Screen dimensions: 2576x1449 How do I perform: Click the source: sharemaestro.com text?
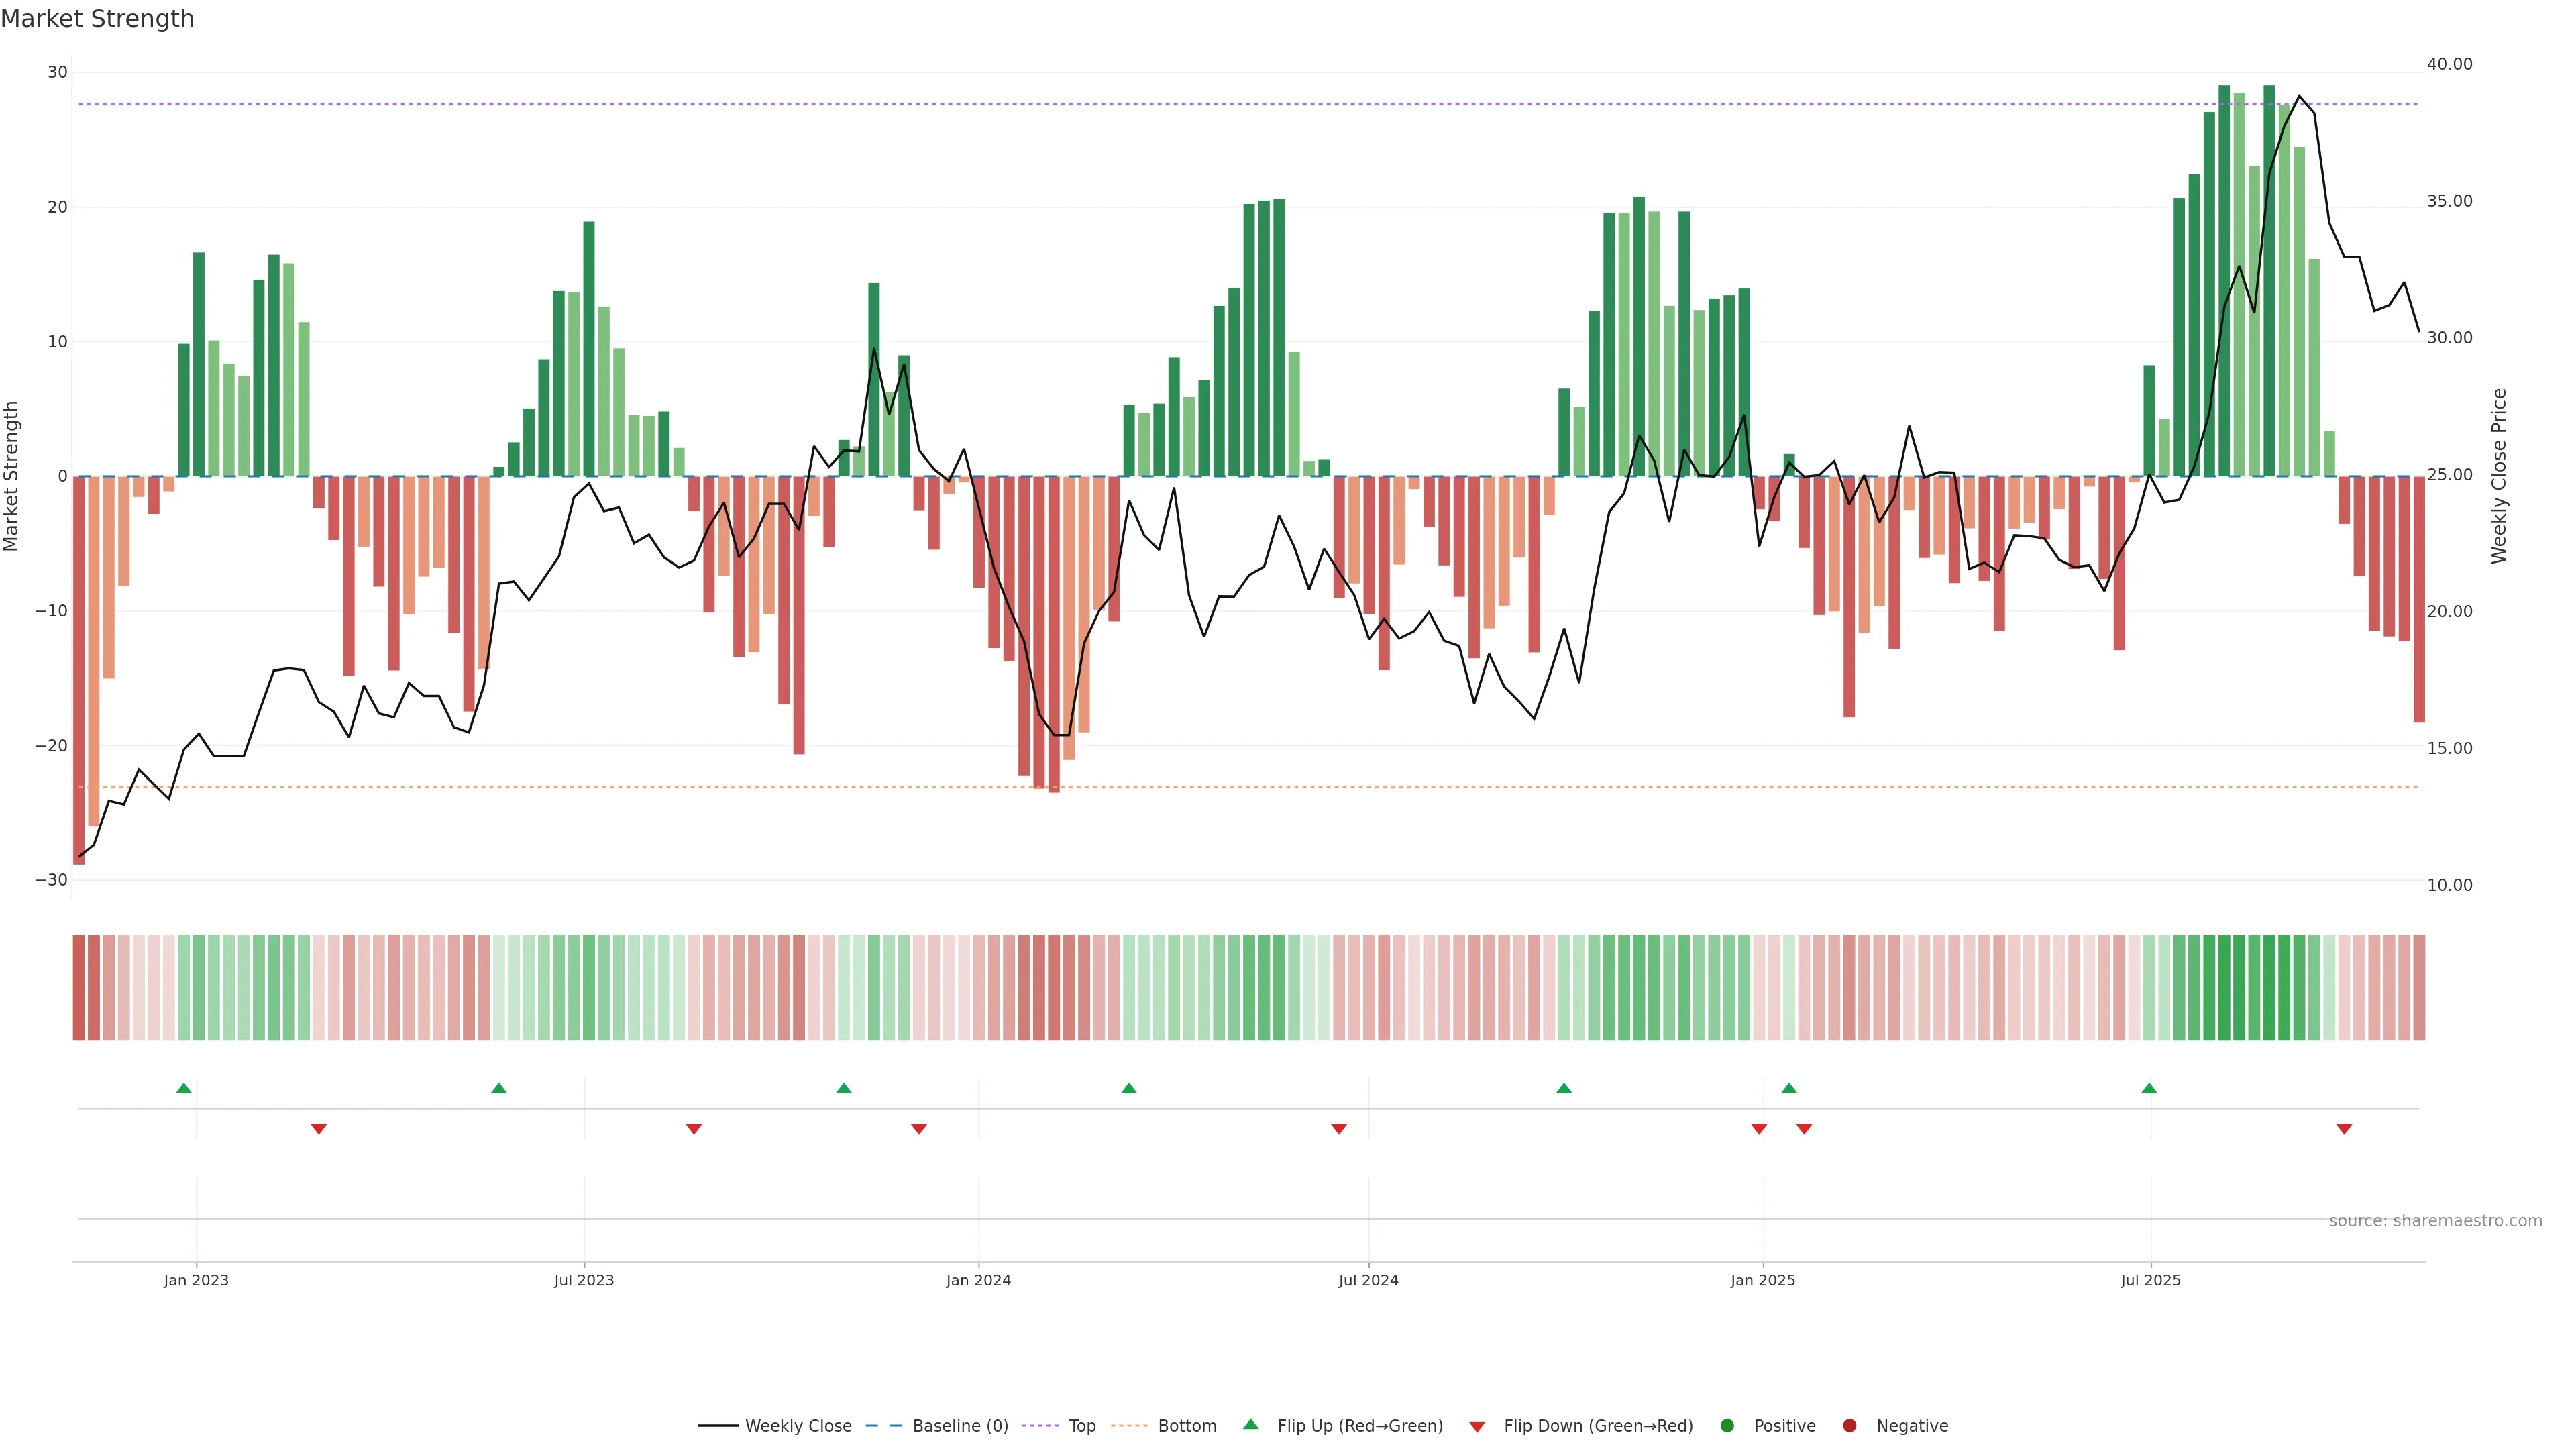(x=2435, y=1221)
